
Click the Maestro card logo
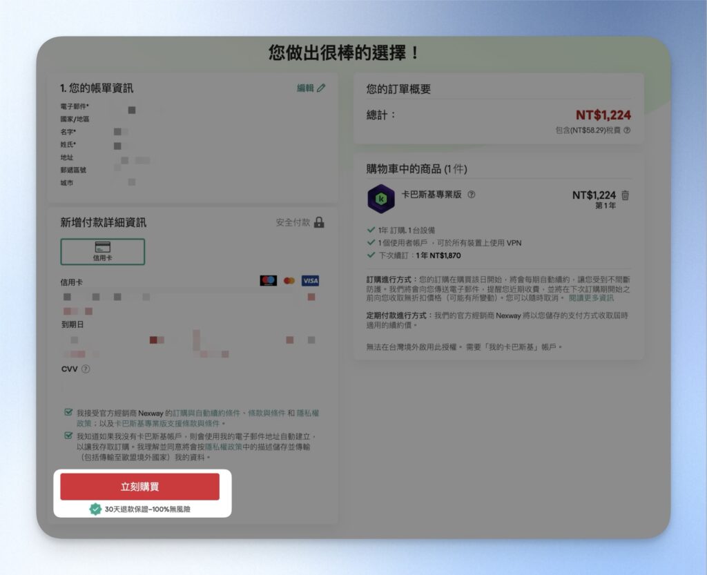click(x=269, y=281)
